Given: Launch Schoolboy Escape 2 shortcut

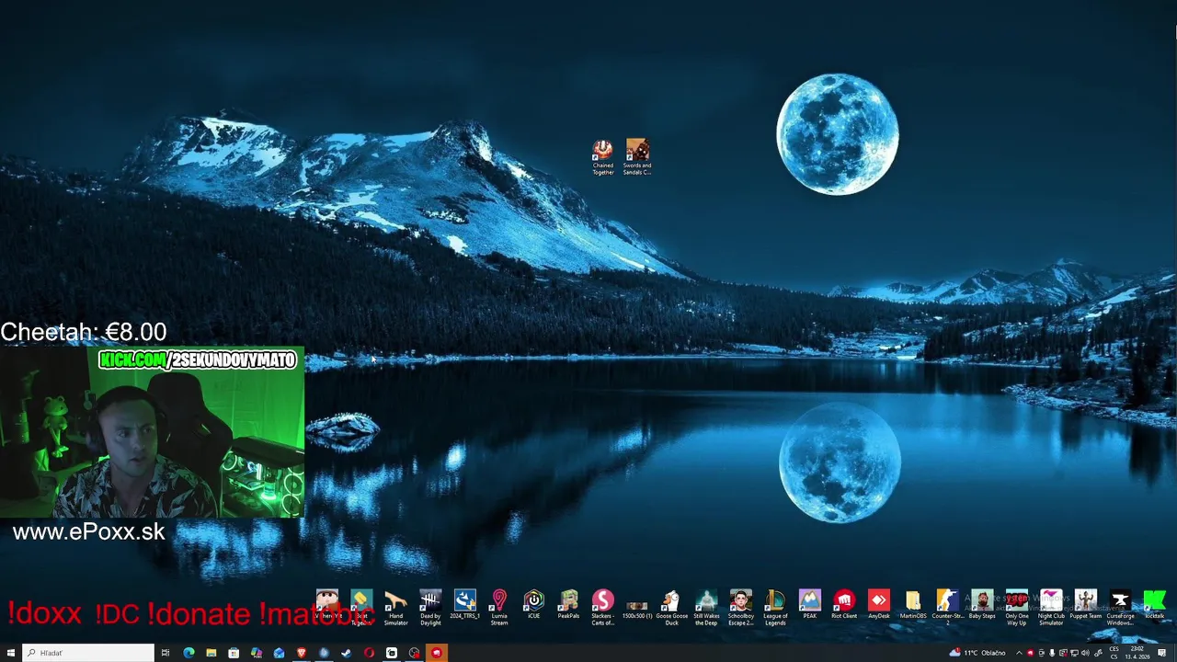Looking at the screenshot, I should (740, 609).
